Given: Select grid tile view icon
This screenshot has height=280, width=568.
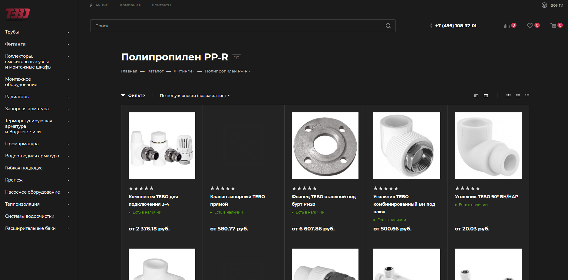Looking at the screenshot, I should (x=508, y=96).
